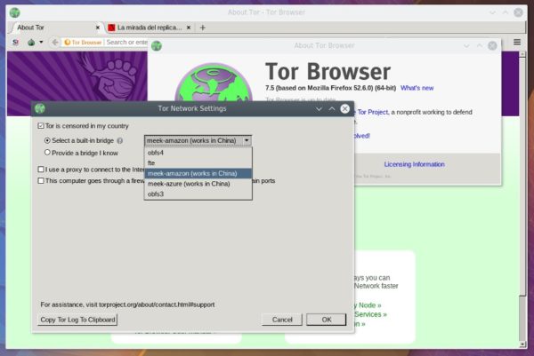
Task: Click the NoScript icon in browser toolbar
Action: point(15,42)
